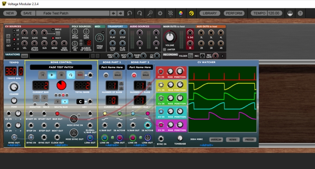Open the checkerboard cabinet options dropdown
This screenshot has width=315, height=169.
point(170,13)
